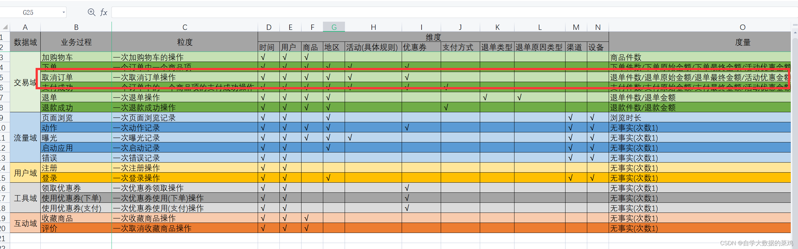Click the 注册 cell
The image size is (798, 249).
tap(76, 168)
